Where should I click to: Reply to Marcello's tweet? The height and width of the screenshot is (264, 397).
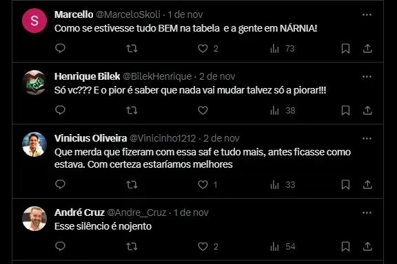[x=60, y=48]
